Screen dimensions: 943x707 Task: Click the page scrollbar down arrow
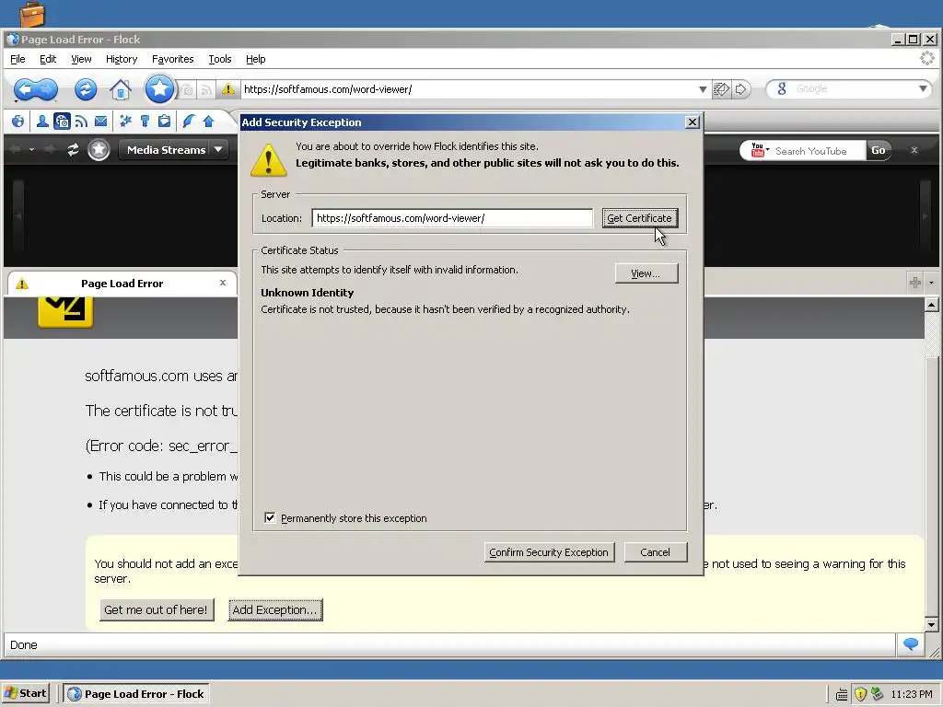click(931, 625)
